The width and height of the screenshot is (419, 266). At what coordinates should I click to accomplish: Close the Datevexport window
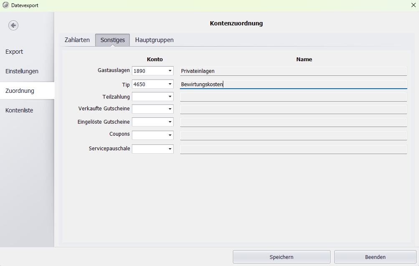[413, 5]
